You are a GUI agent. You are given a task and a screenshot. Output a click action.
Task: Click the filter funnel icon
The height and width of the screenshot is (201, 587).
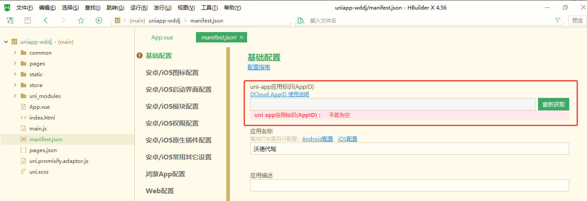tap(558, 20)
